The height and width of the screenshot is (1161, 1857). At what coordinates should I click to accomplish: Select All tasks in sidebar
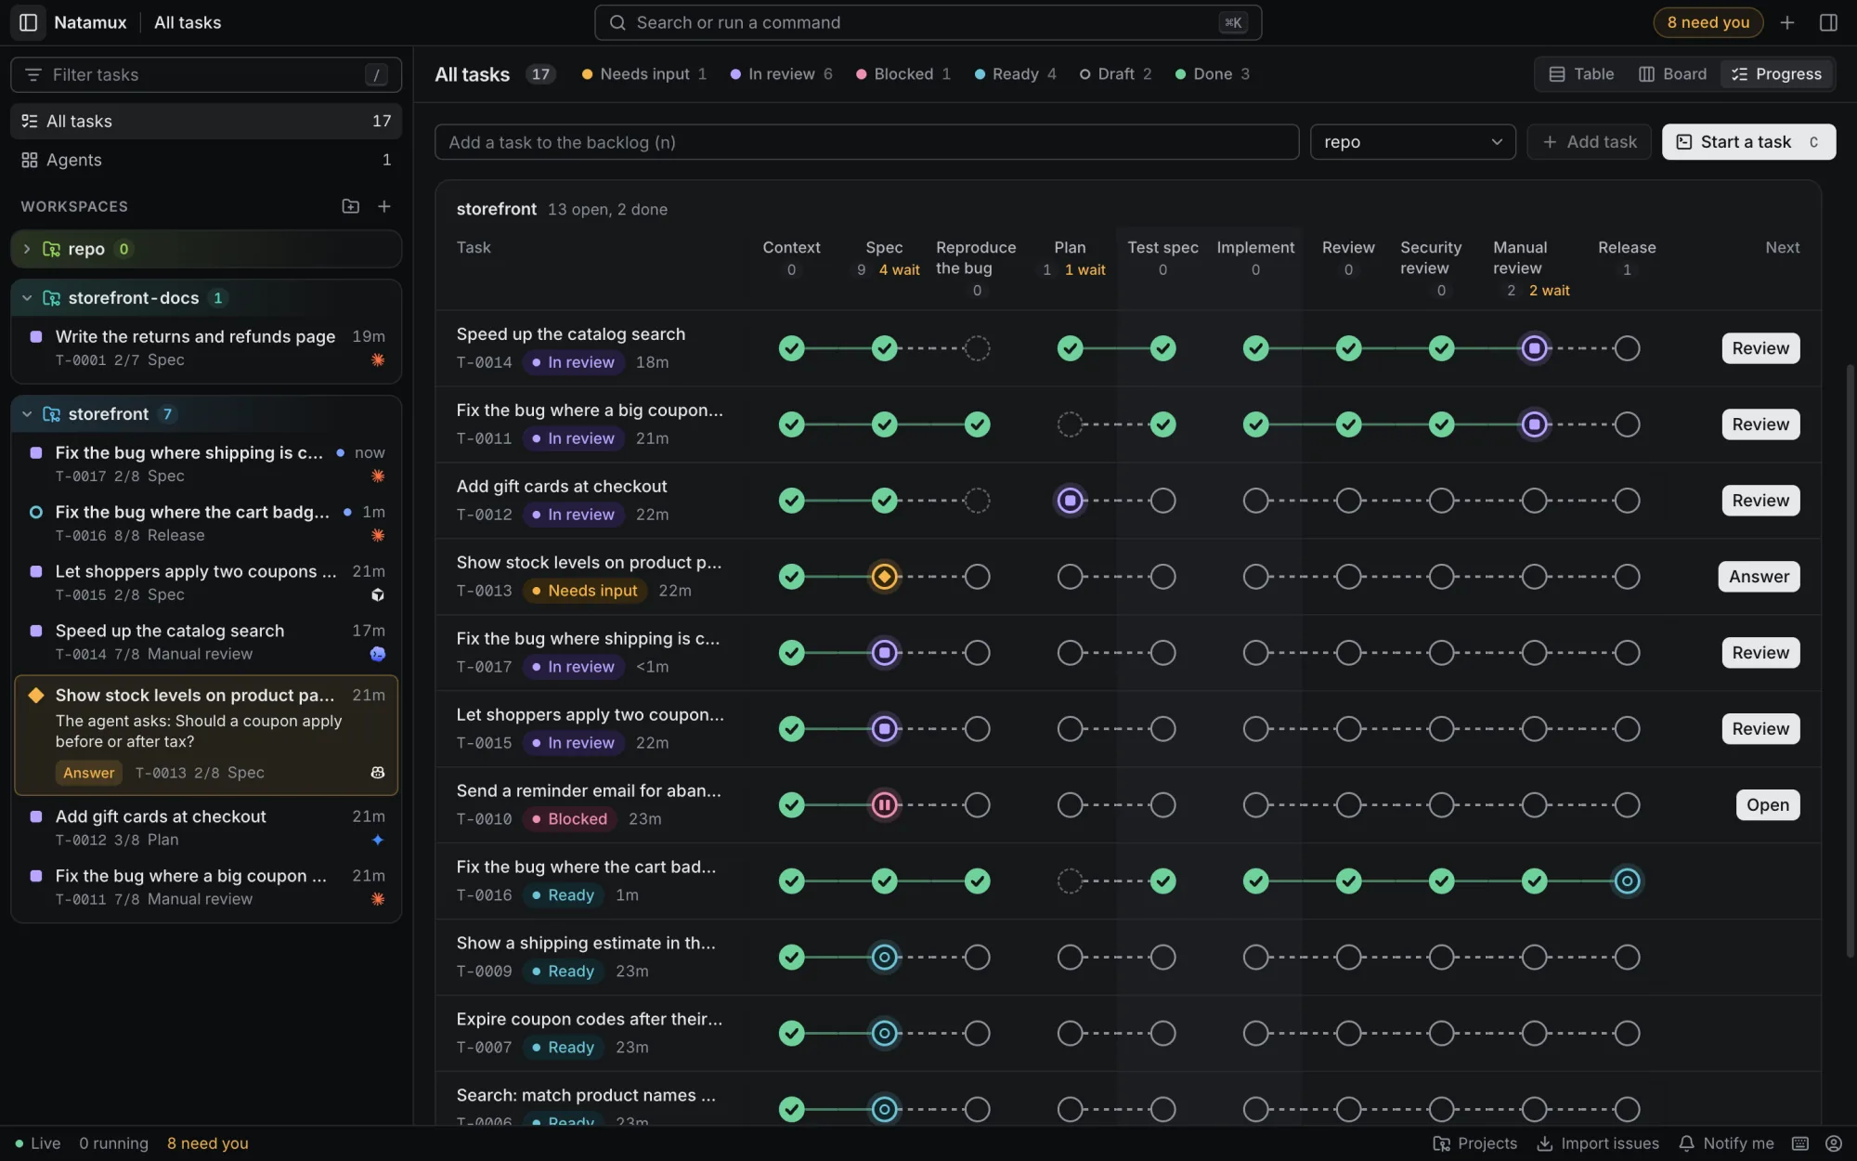pos(206,121)
